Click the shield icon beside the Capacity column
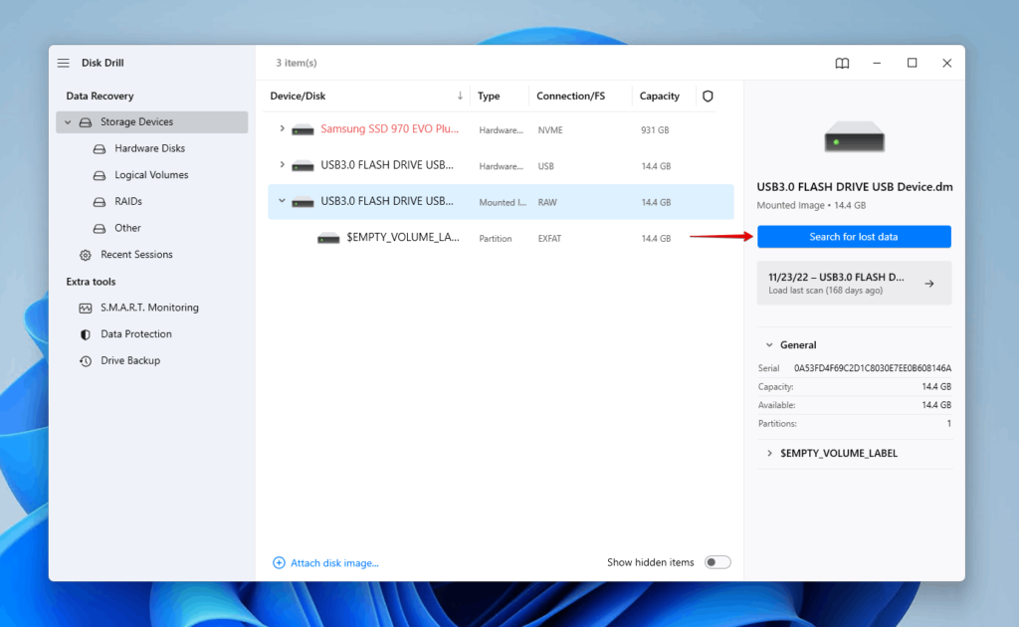The image size is (1019, 627). point(708,96)
